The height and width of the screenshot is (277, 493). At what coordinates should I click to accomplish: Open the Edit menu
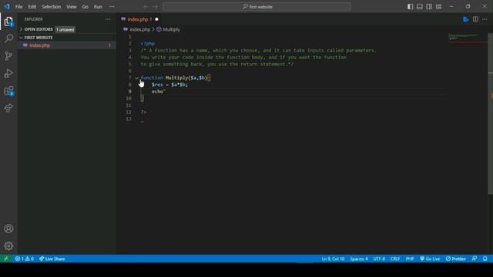coord(32,7)
